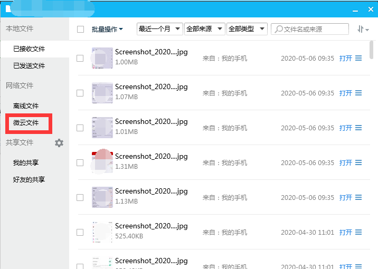This screenshot has height=269, width=378.
Task: Click 打开 for the 1.31MB file
Action: click(346, 163)
